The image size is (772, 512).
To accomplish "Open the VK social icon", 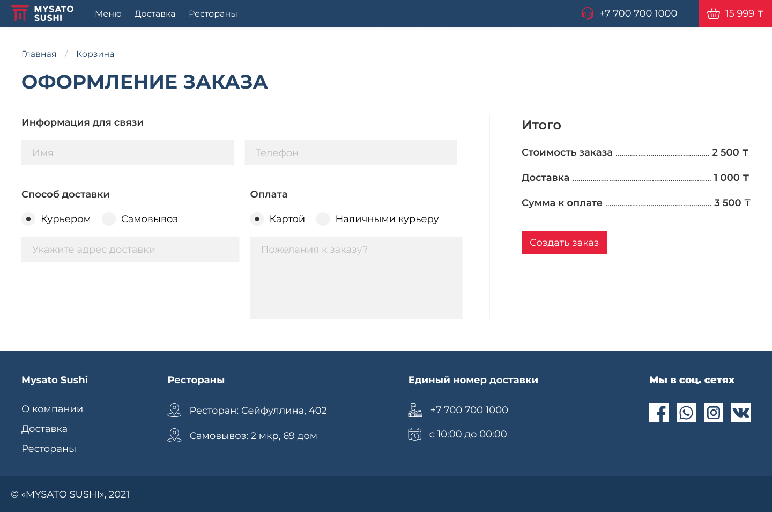I will [x=740, y=413].
